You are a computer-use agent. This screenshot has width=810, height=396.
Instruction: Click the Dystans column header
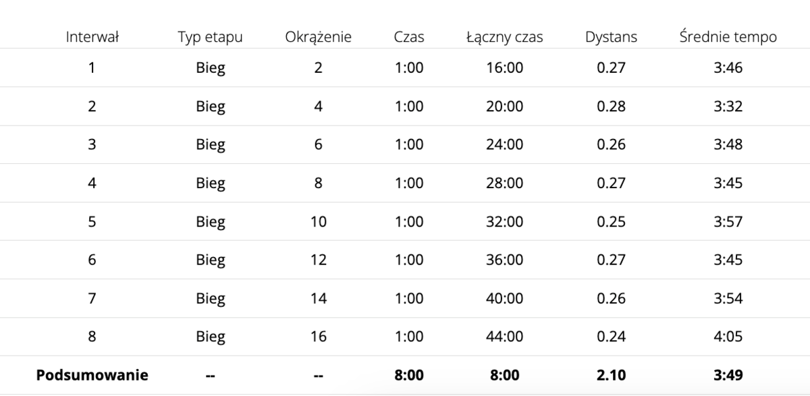(x=611, y=37)
